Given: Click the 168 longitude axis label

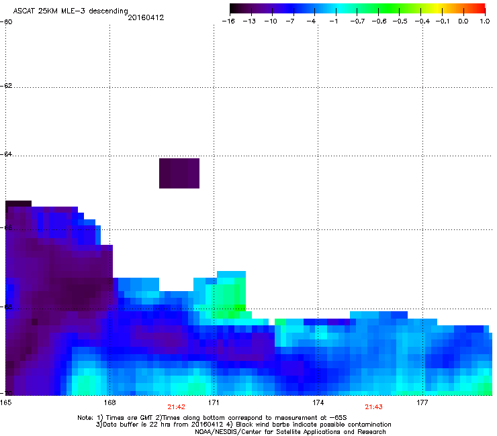Looking at the screenshot, I should [109, 402].
